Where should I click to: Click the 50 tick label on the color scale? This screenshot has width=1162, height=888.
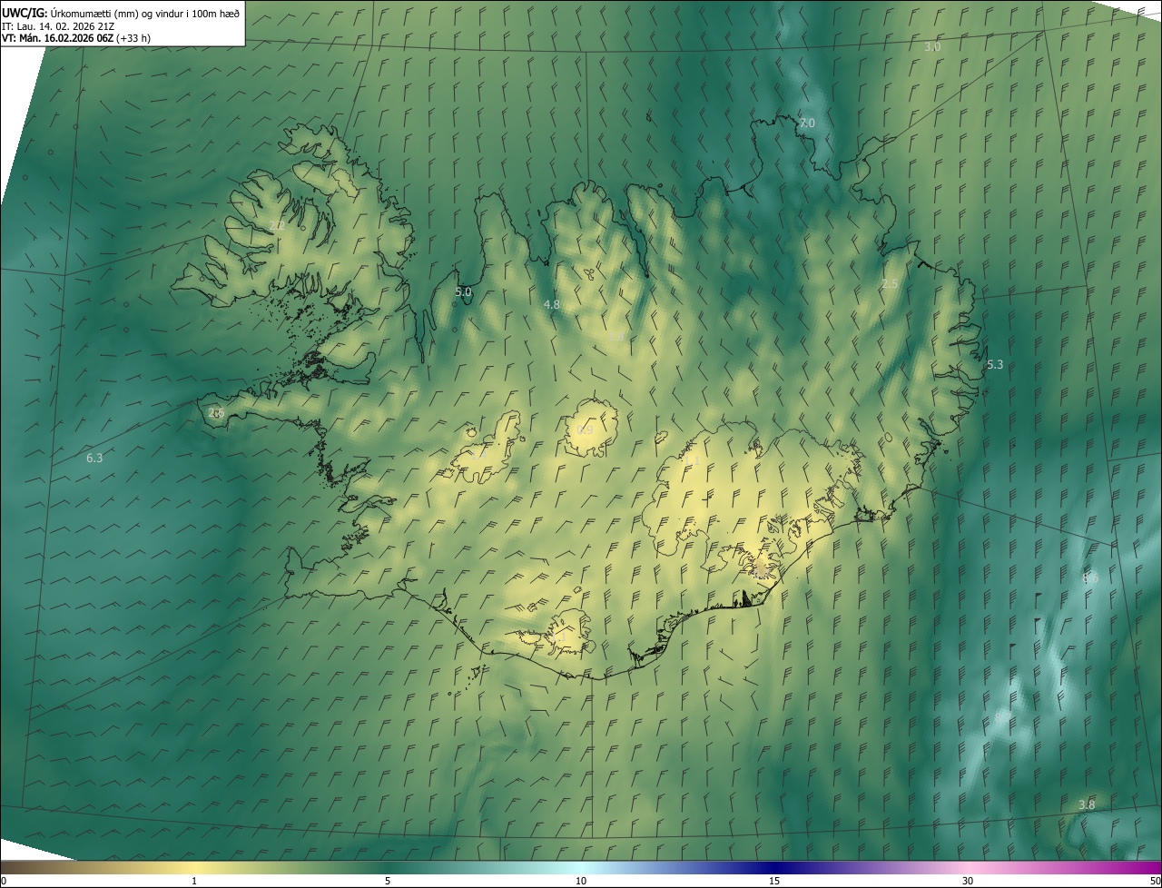pos(1155,881)
